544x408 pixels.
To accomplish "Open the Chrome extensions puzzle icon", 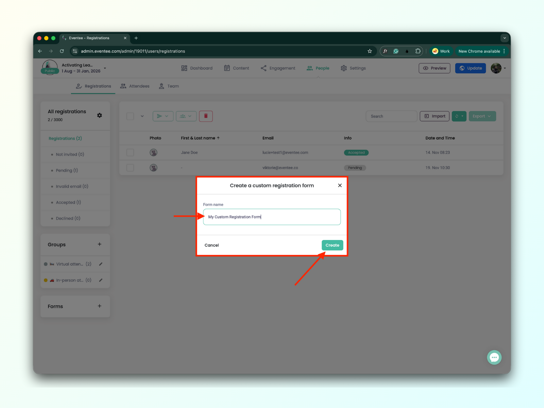I will tap(418, 51).
